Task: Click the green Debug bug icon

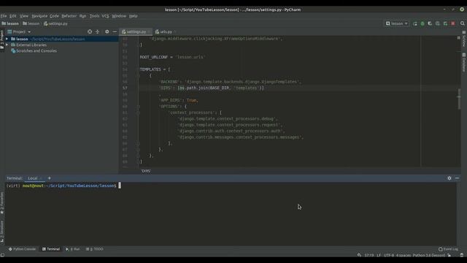Action: 422,23
